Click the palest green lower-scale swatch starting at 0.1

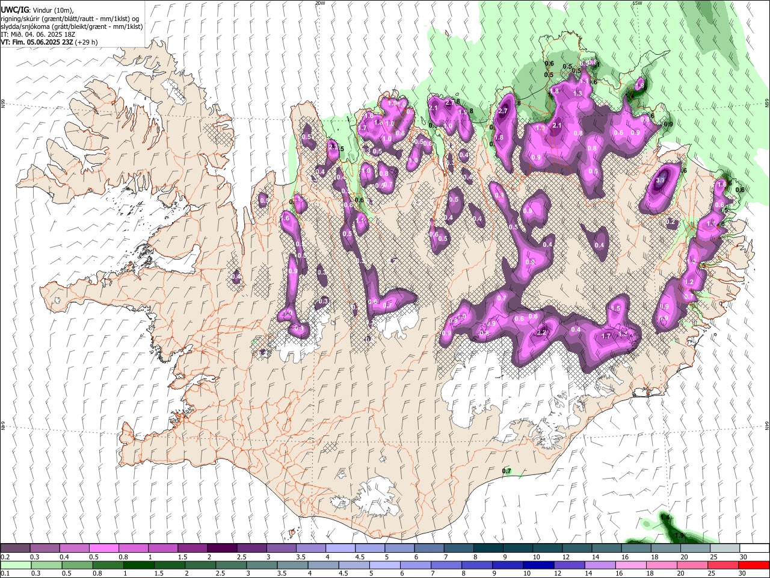point(16,565)
